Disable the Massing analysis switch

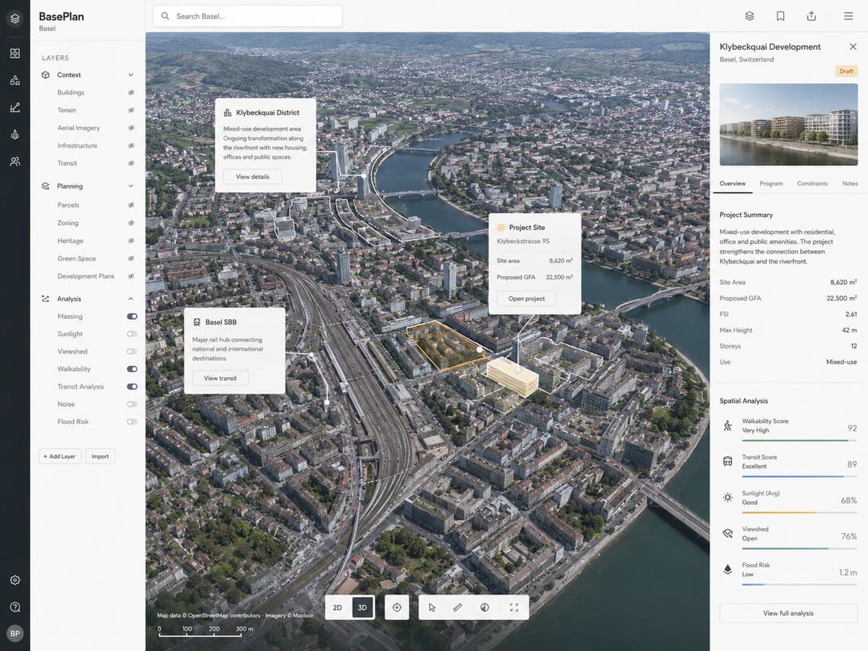coord(132,316)
